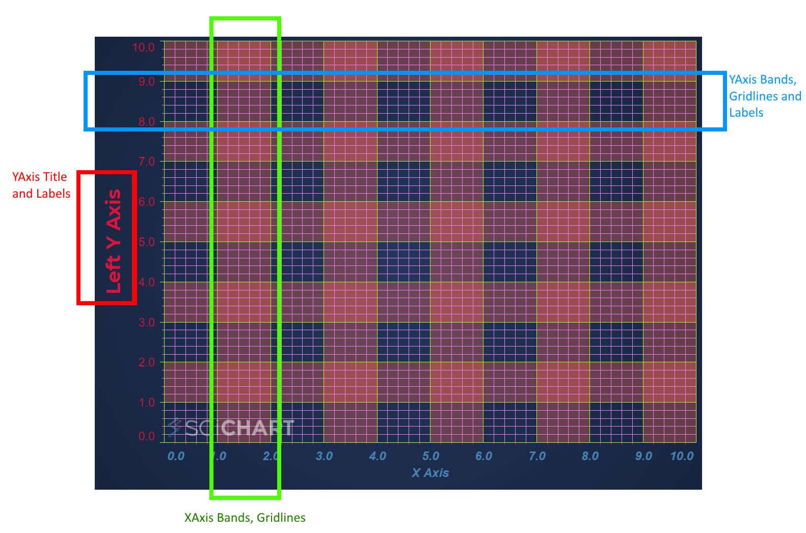Screen dimensions: 806x533
Task: Click the 'Left Y Axis' title
Action: tap(113, 241)
